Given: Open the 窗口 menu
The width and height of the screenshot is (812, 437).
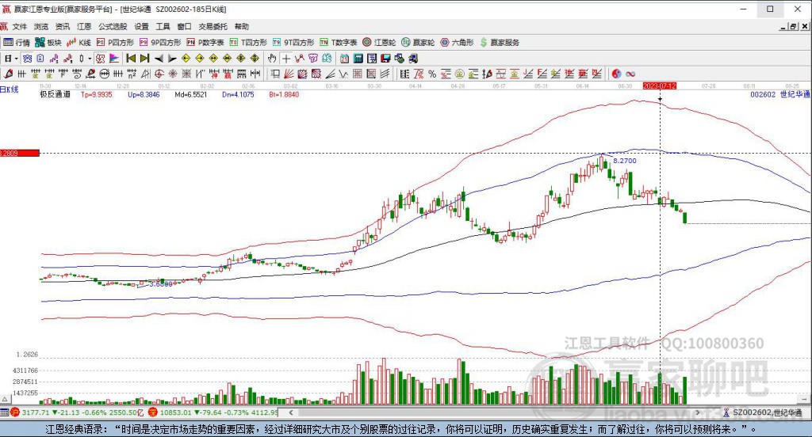Looking at the screenshot, I should click(184, 26).
